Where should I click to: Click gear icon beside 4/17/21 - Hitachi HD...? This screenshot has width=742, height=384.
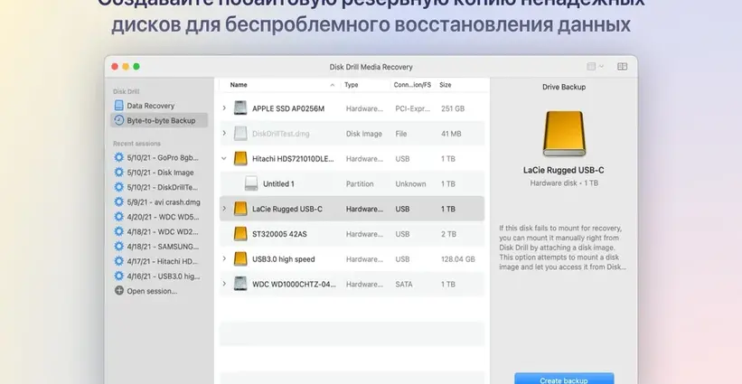point(118,261)
